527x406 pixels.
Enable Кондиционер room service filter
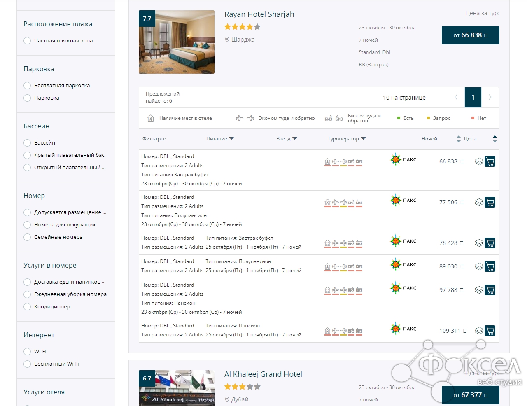pyautogui.click(x=27, y=307)
